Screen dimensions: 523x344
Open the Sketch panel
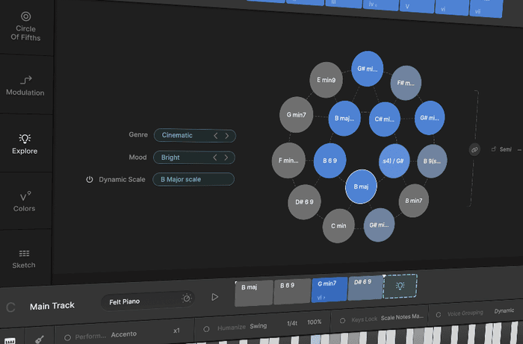[x=25, y=258]
